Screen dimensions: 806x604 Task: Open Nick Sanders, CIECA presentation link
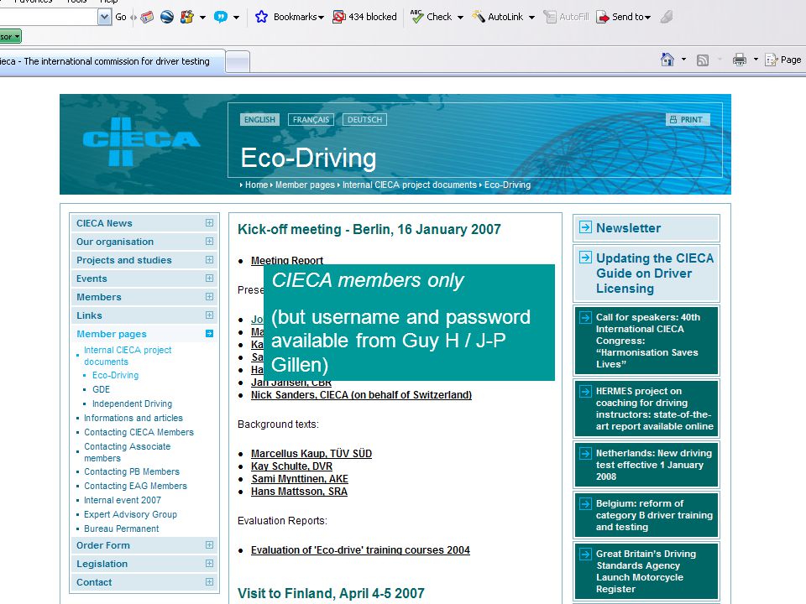point(361,395)
